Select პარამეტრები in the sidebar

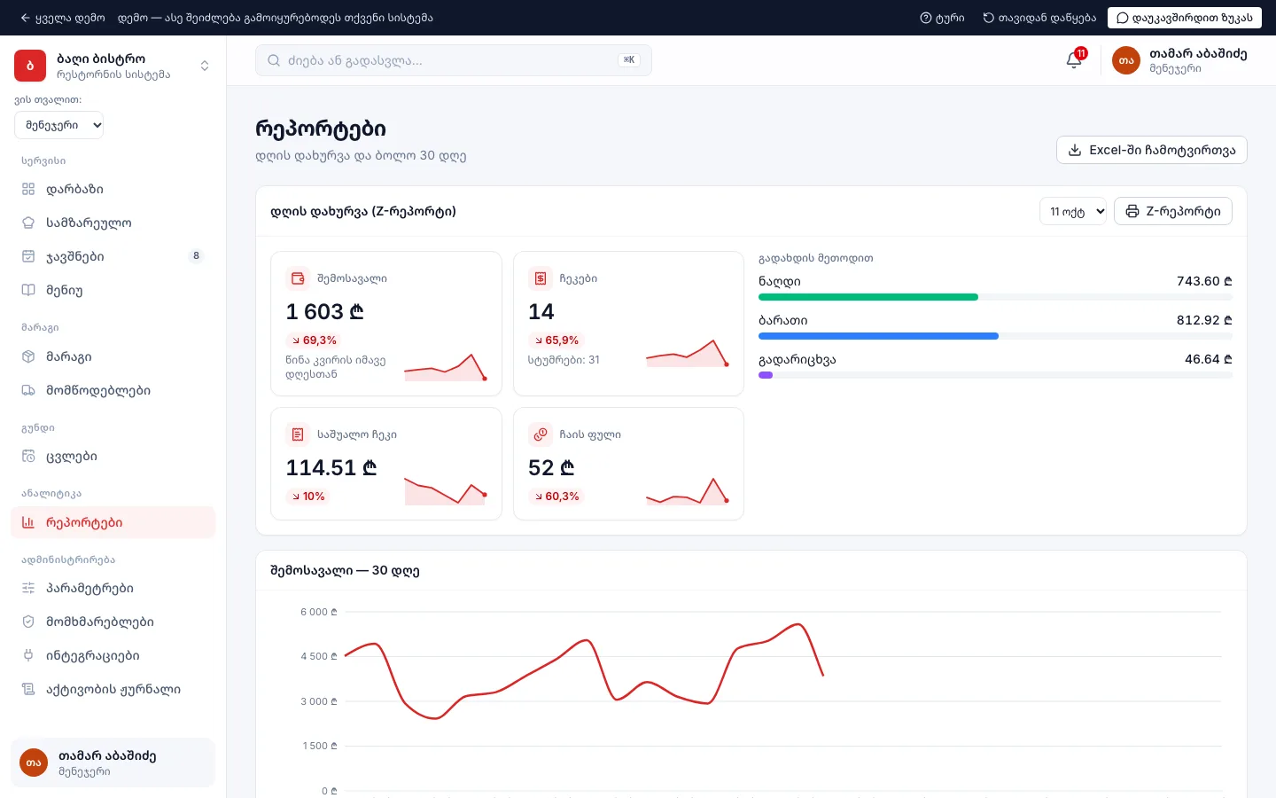[113, 588]
